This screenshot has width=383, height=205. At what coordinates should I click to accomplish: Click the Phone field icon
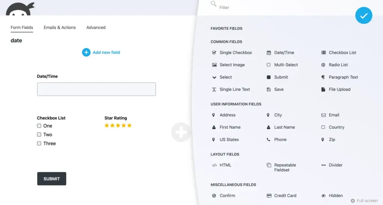click(269, 140)
